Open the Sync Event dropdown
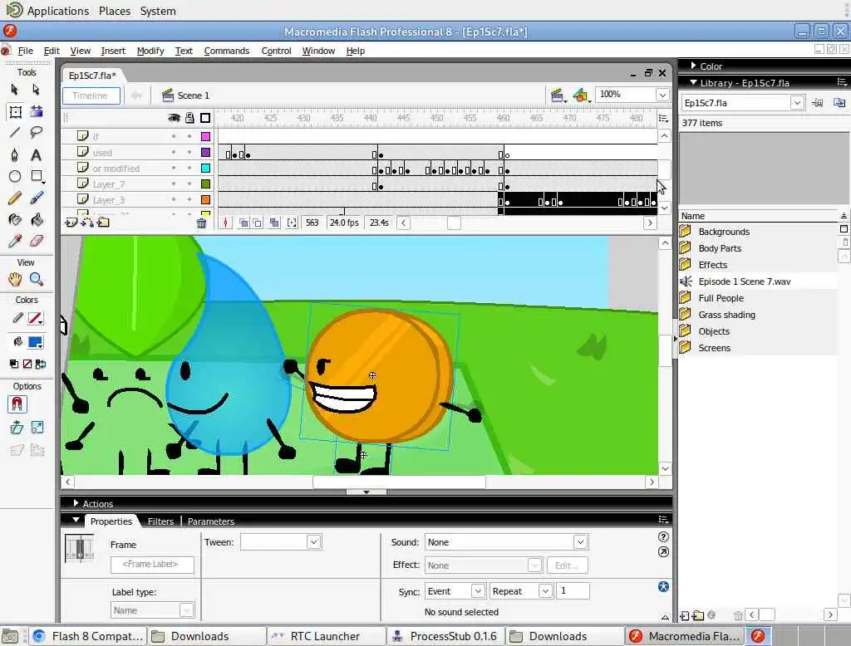This screenshot has width=851, height=646. point(478,590)
